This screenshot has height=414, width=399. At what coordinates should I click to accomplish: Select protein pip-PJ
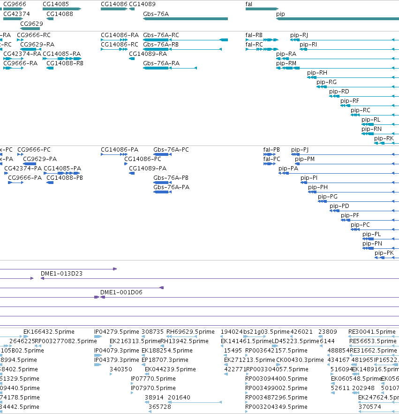(300, 150)
